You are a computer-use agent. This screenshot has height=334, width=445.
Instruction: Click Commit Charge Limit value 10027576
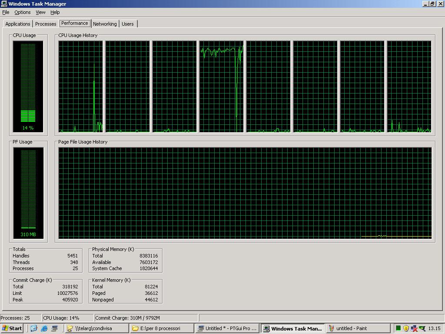point(67,293)
